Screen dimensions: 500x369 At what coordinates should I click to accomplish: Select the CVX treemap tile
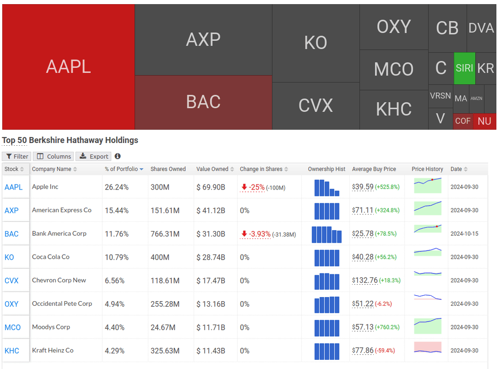point(316,106)
